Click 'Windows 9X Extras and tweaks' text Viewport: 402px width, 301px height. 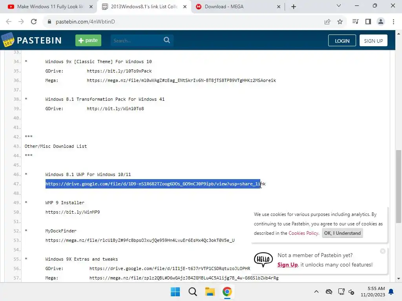(x=82, y=259)
